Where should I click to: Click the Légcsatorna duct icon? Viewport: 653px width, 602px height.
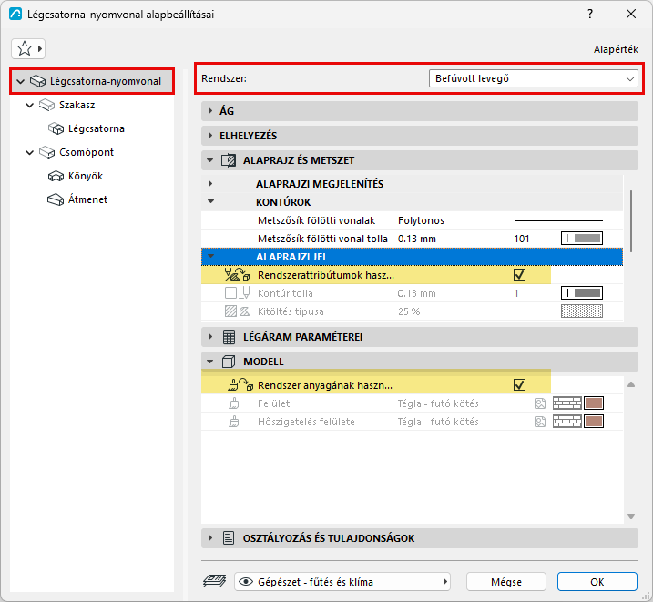[x=56, y=128]
